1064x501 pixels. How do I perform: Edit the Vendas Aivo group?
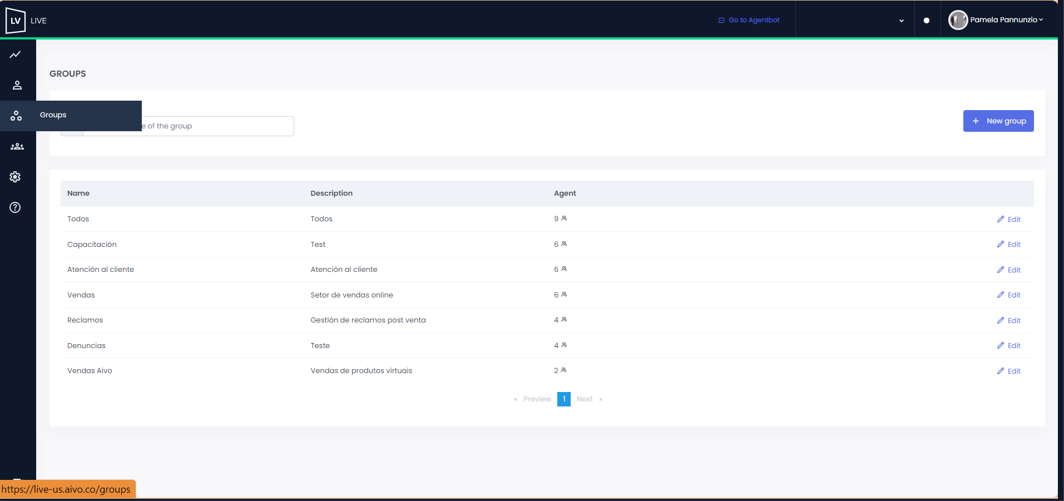click(x=1009, y=371)
